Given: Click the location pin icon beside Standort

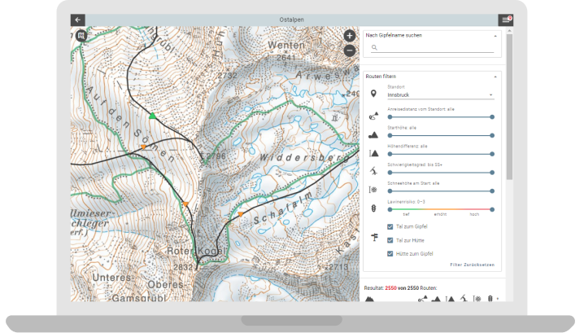Looking at the screenshot, I should tap(373, 94).
